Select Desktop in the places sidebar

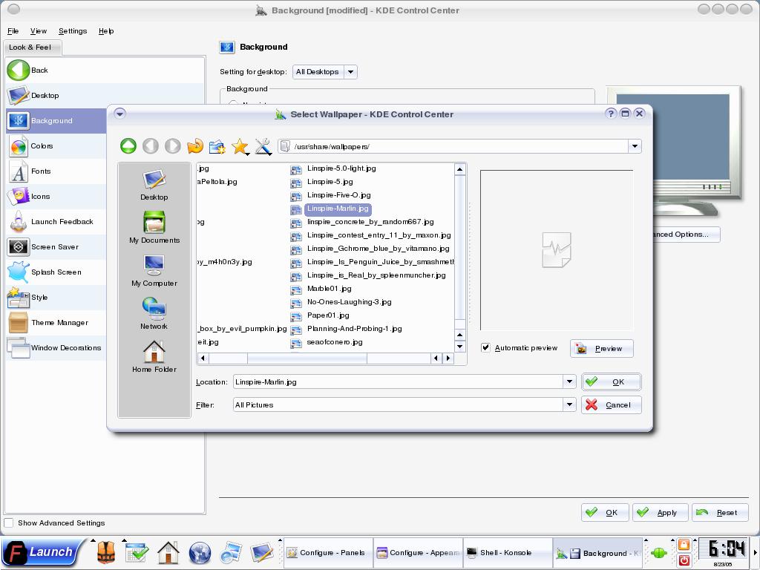154,185
